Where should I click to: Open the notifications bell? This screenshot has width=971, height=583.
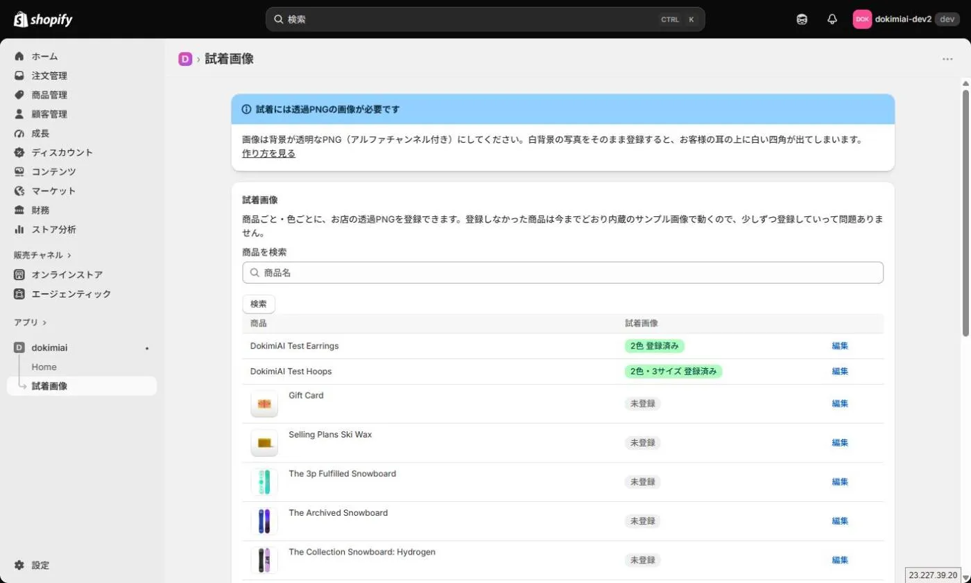832,19
